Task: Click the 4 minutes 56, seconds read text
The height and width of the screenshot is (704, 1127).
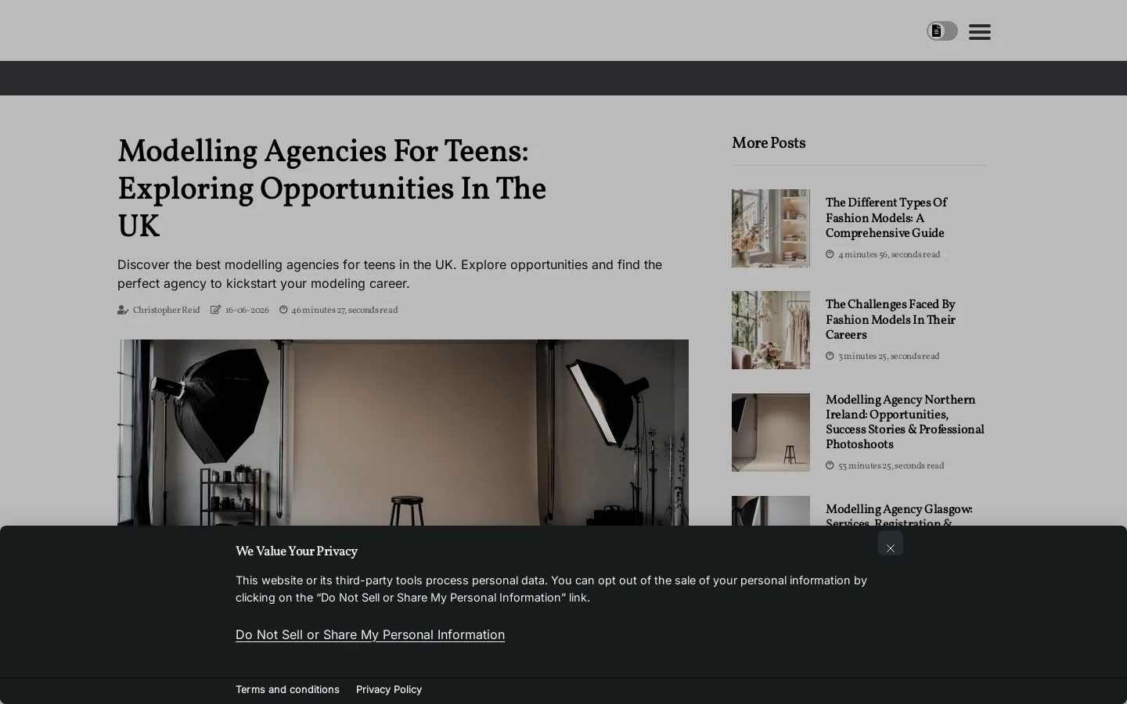Action: (x=889, y=255)
